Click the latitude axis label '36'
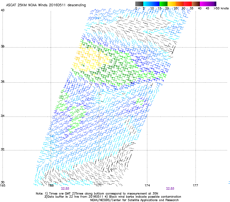230x202 pixels. pos(2,81)
